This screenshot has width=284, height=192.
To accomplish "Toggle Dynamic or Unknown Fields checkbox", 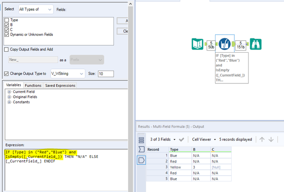I will click(x=7, y=35).
